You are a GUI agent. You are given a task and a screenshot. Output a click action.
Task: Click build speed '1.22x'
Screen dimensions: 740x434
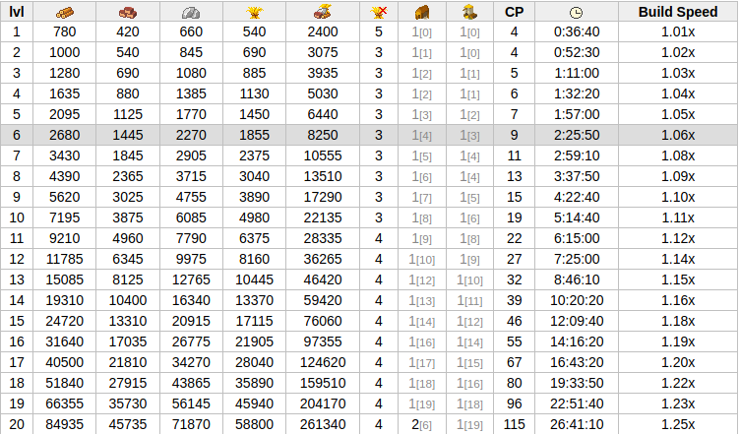click(x=678, y=384)
